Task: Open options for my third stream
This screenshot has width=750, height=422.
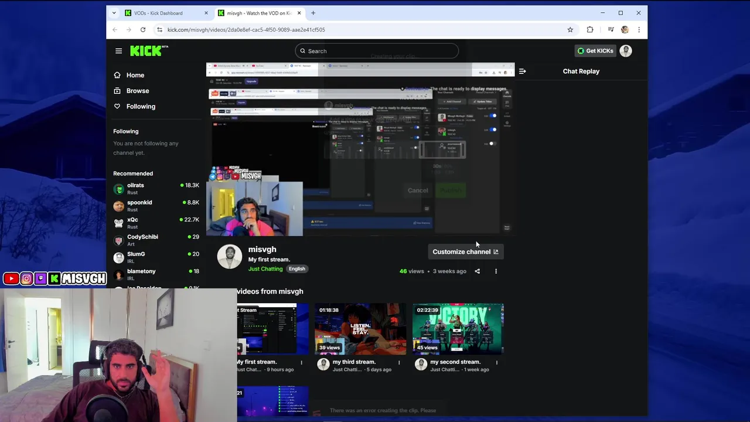Action: [399, 363]
